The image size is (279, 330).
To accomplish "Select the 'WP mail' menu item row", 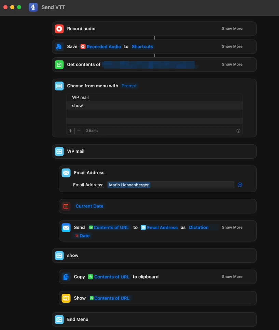I will click(154, 98).
